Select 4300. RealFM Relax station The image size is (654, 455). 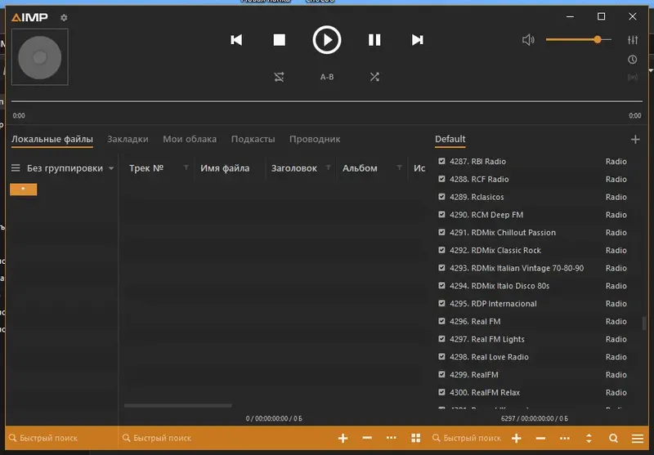coord(533,392)
